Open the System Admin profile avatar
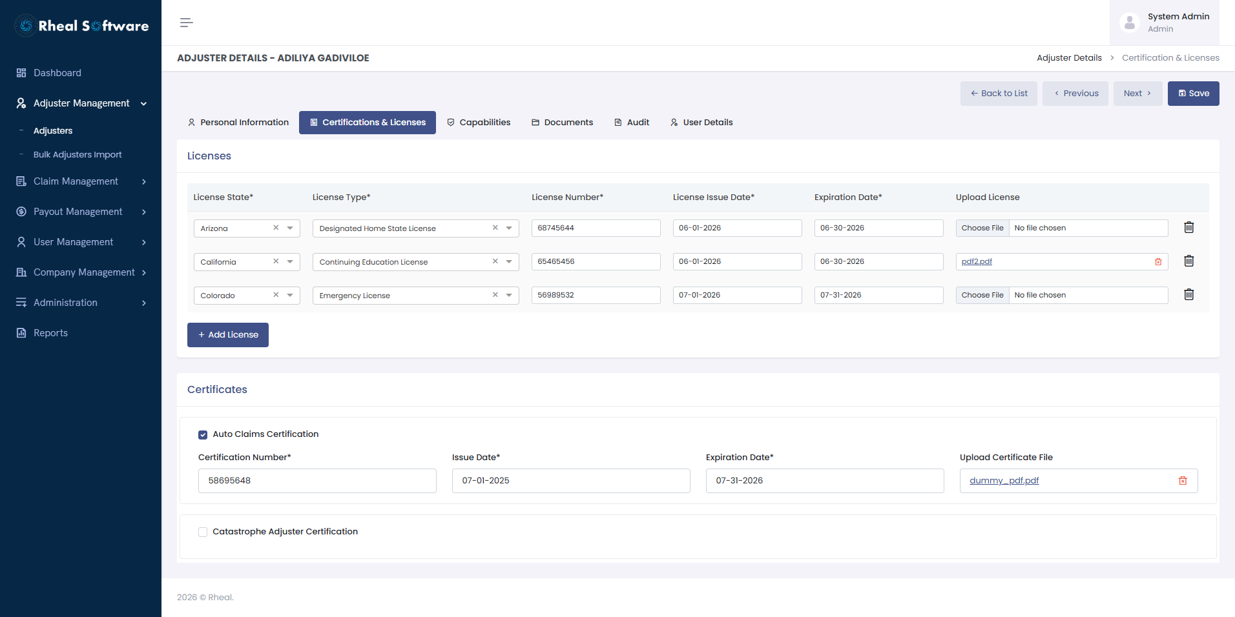The image size is (1235, 617). (1130, 23)
